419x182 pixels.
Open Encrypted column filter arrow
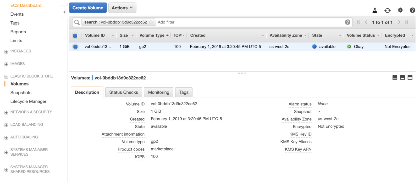pyautogui.click(x=412, y=35)
